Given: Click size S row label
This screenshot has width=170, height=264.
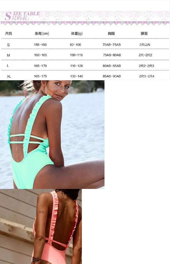Looking at the screenshot, I should tap(8, 45).
